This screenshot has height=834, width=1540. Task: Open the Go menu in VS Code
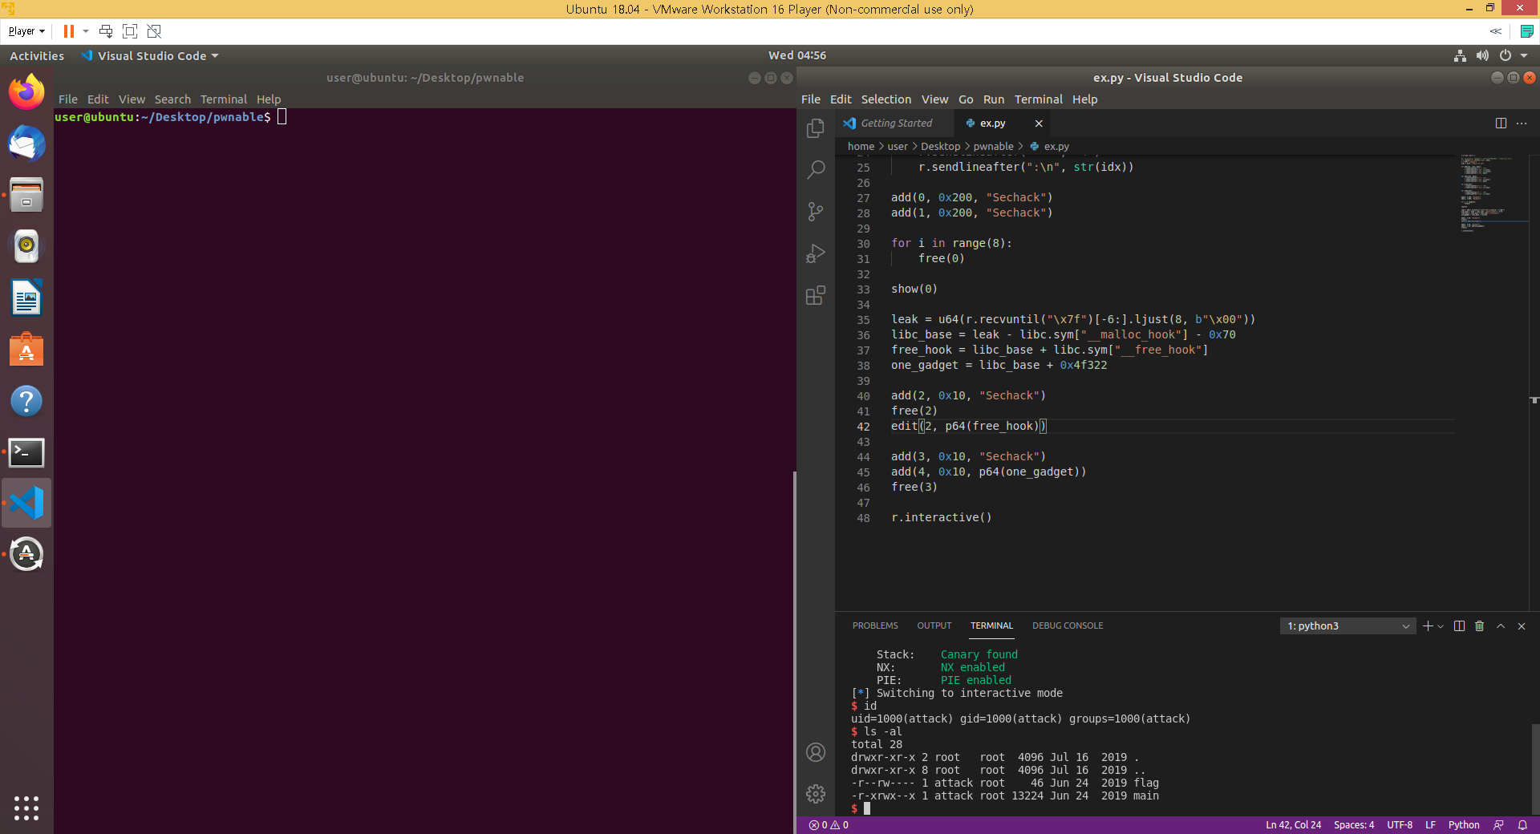tap(966, 99)
